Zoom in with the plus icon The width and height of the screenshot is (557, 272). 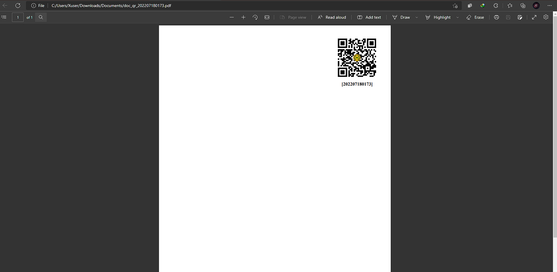click(x=243, y=17)
